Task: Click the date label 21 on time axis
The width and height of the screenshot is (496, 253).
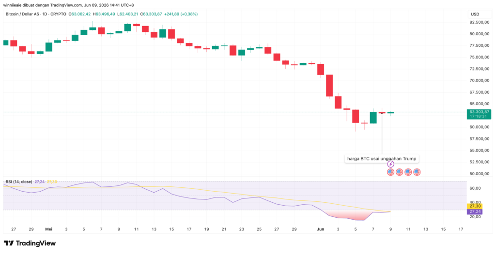Action: 224,229
